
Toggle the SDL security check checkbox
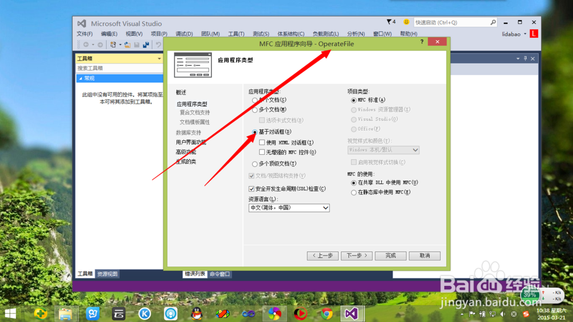click(x=252, y=189)
